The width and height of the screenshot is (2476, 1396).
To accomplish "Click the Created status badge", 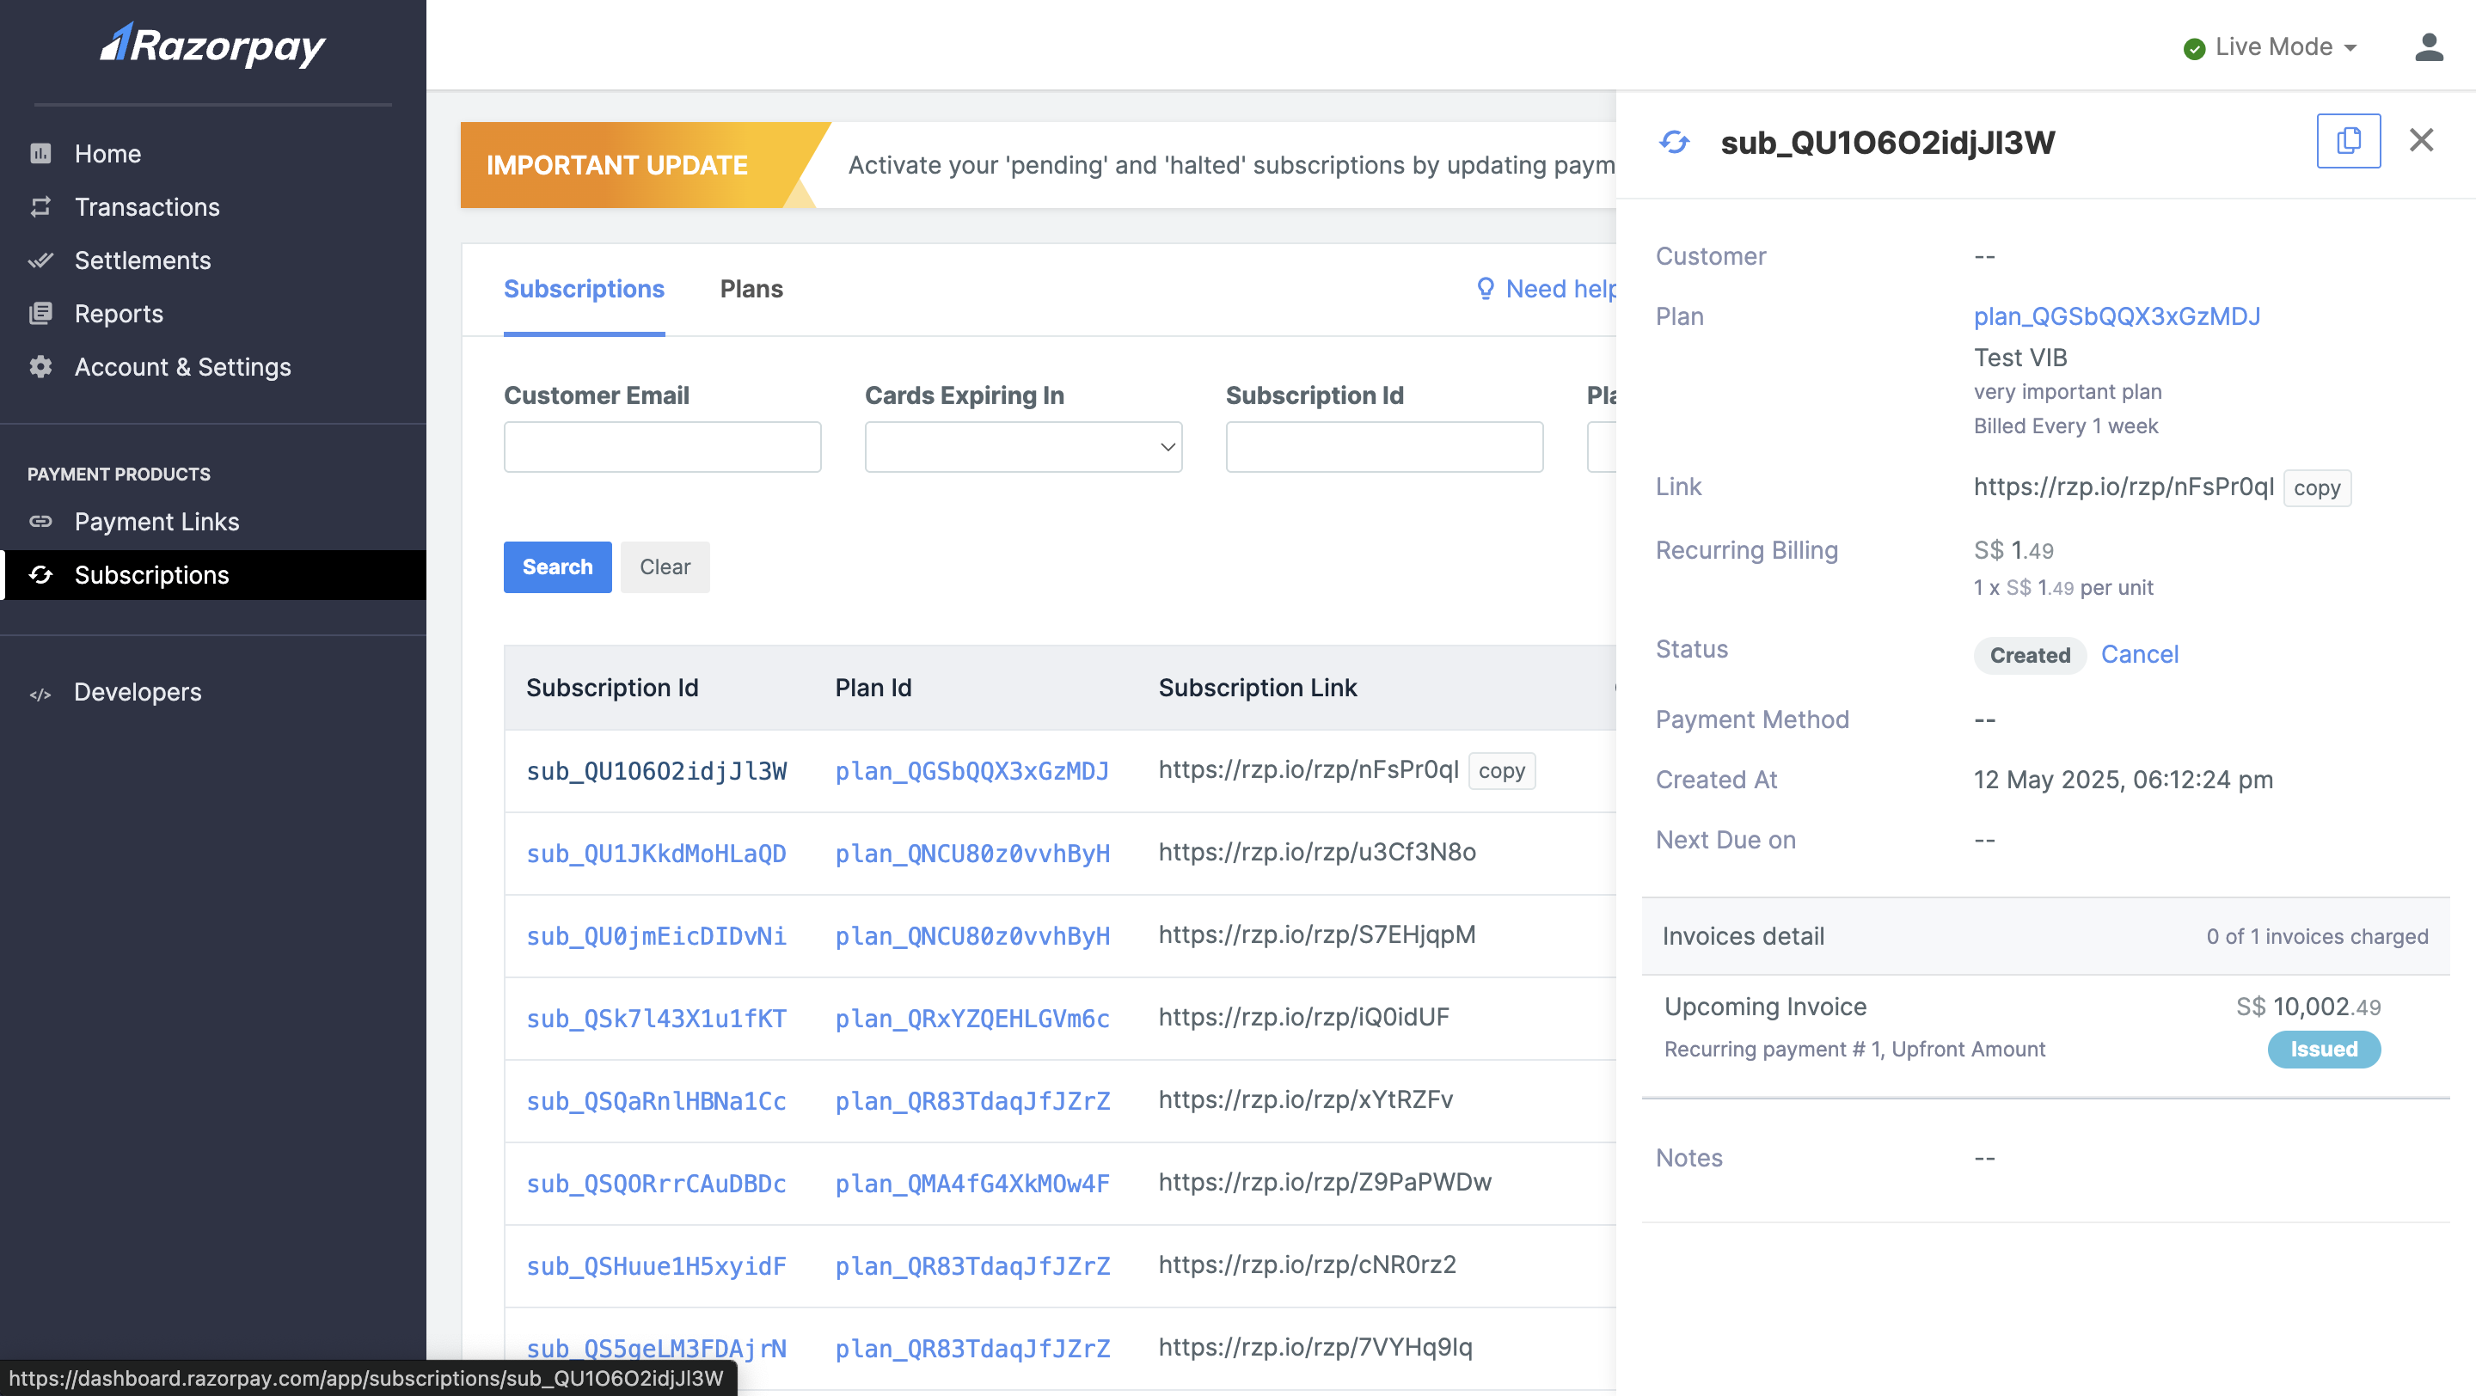I will 2030,655.
